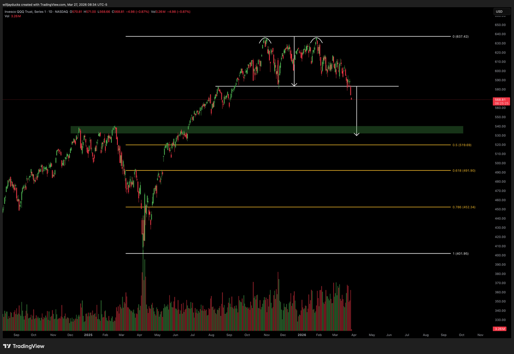The image size is (514, 354).
Task: Select the green support zone rectangle
Action: click(x=267, y=130)
